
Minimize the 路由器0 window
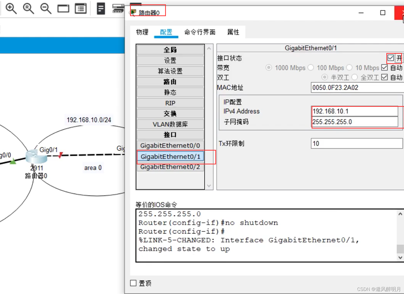click(x=361, y=13)
